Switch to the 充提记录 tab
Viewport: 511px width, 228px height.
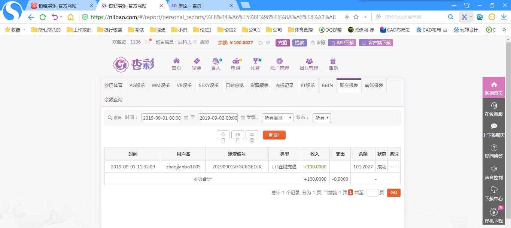[285, 85]
